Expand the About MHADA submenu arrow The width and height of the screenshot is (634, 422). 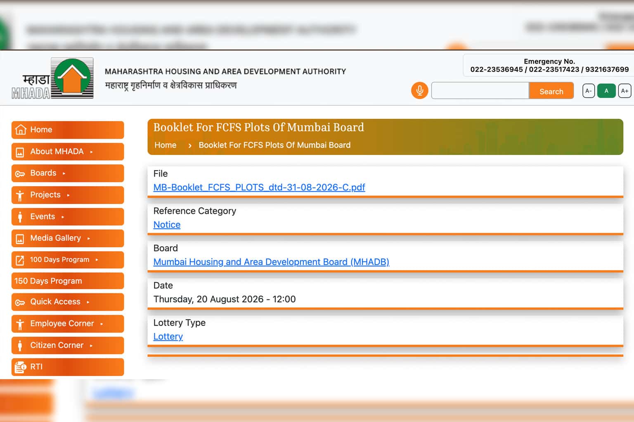[91, 152]
